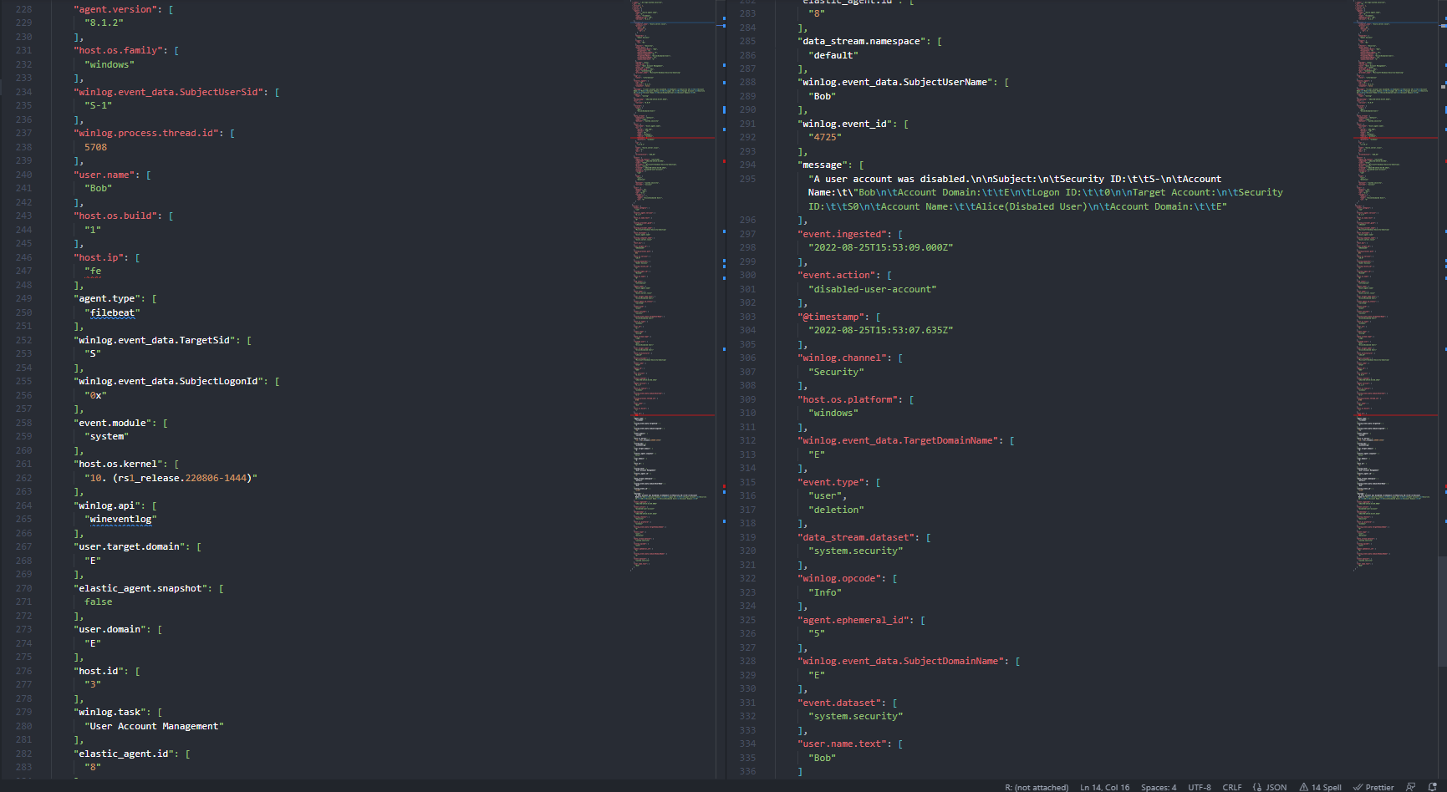Click the R: (not attached) status item
The image size is (1447, 792).
(1037, 787)
